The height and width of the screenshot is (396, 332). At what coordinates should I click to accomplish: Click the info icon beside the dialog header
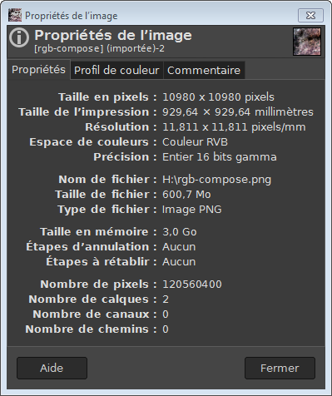pyautogui.click(x=19, y=37)
